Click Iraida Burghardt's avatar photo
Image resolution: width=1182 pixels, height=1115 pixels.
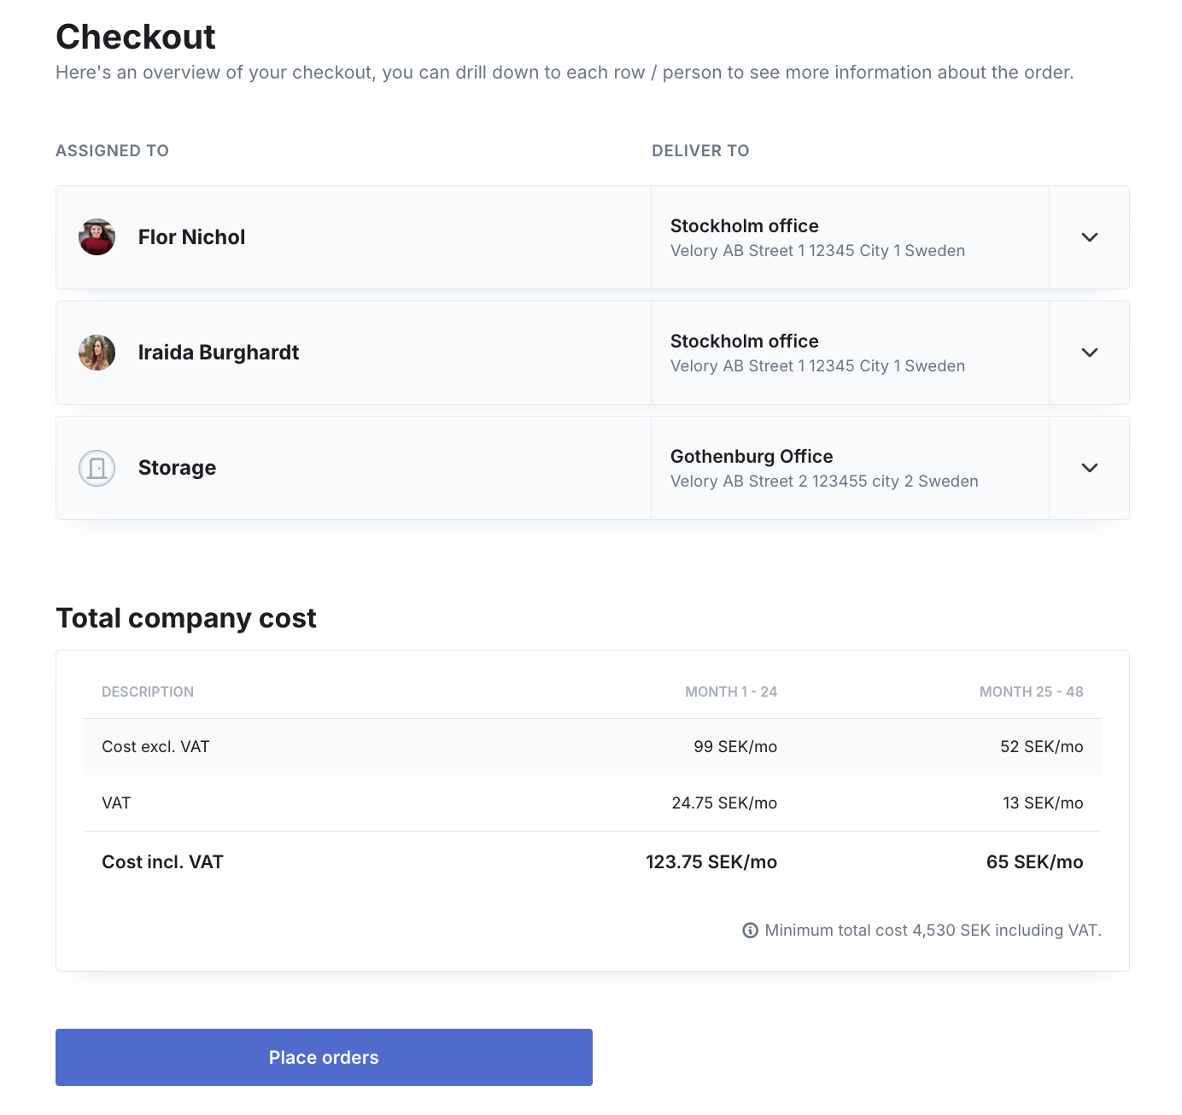(x=97, y=353)
